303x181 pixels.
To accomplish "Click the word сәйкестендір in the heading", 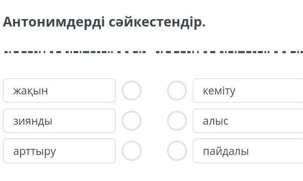I will (157, 22).
